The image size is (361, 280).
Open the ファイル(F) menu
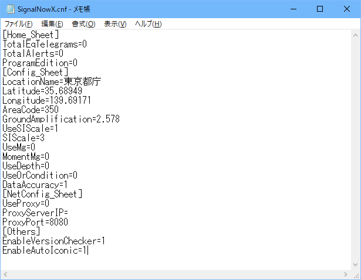[x=19, y=24]
